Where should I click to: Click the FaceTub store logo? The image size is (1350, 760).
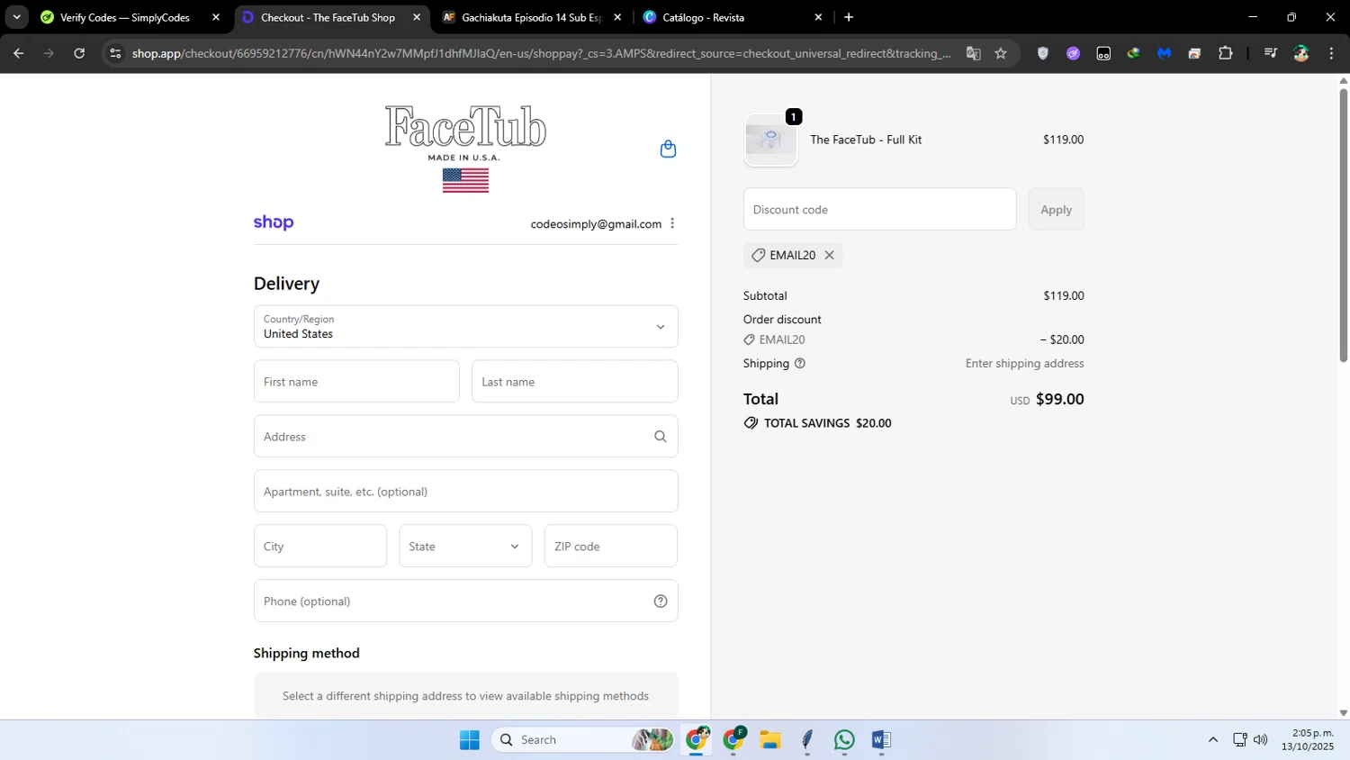(465, 148)
